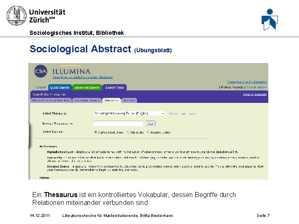Click the Go button beside the browse field

[x=150, y=124]
